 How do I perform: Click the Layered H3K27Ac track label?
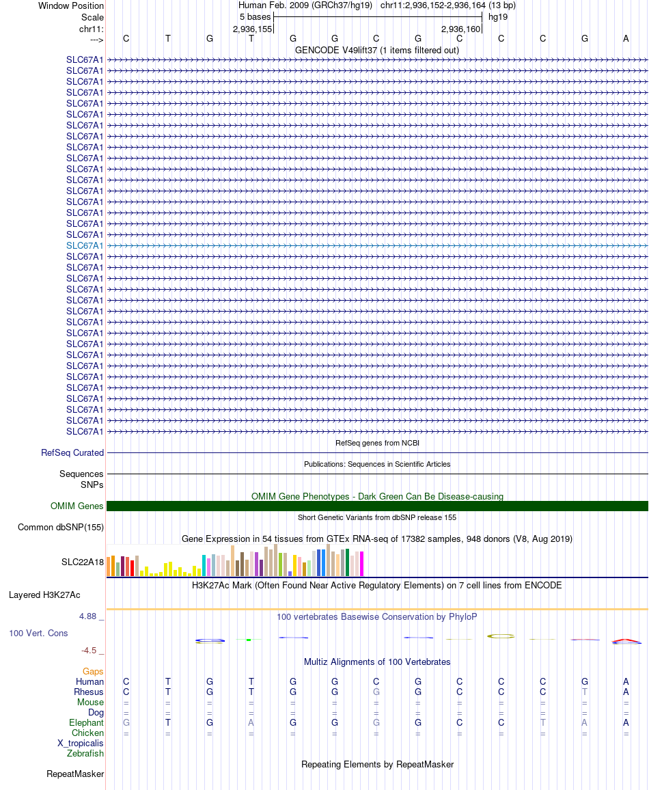pyautogui.click(x=44, y=595)
